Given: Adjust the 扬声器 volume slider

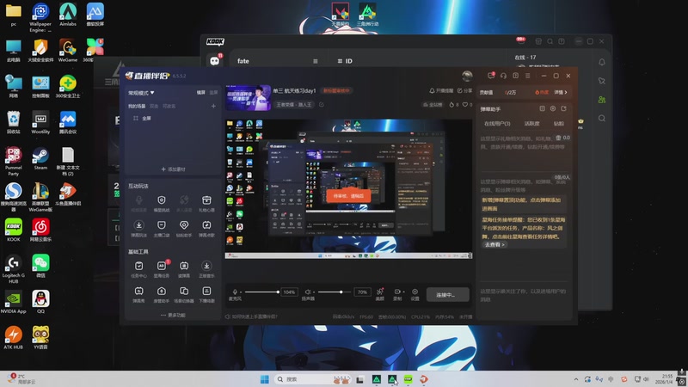Looking at the screenshot, I should tap(335, 292).
